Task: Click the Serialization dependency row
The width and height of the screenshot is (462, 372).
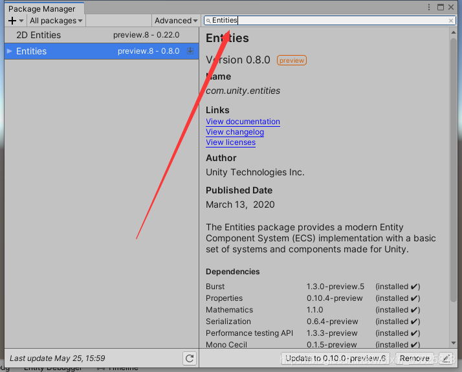Action: (313, 322)
